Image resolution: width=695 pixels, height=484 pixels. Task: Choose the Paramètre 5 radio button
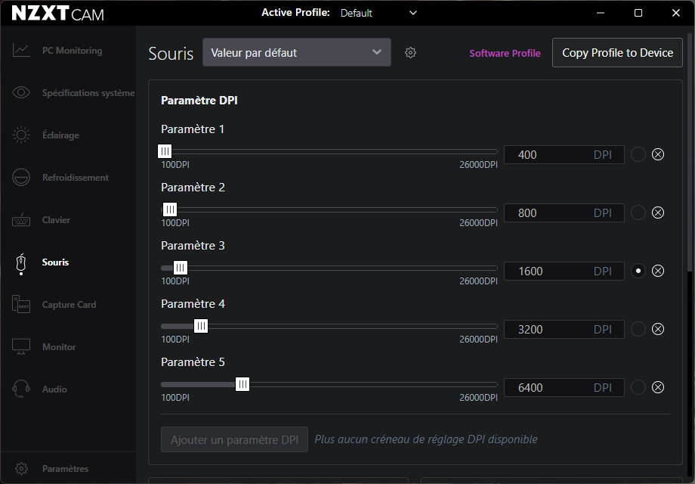click(x=638, y=387)
